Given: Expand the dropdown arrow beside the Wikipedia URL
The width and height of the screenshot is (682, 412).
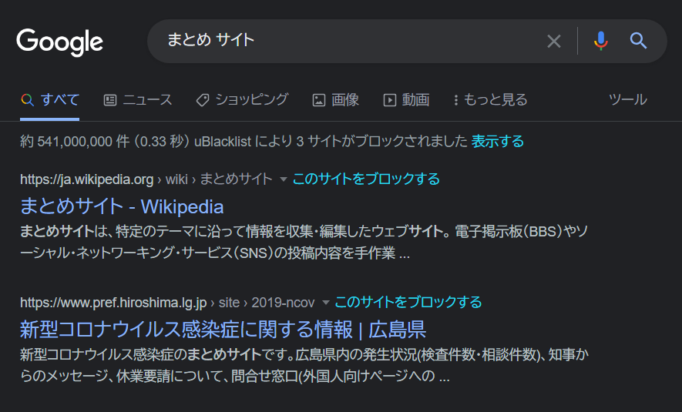Looking at the screenshot, I should (x=283, y=179).
